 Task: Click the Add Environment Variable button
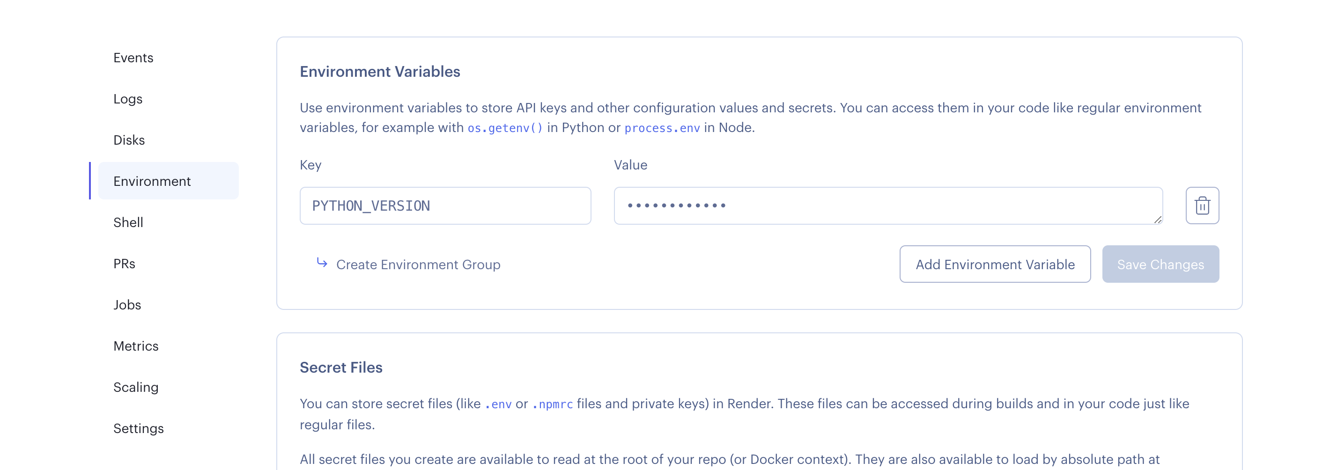pyautogui.click(x=994, y=264)
